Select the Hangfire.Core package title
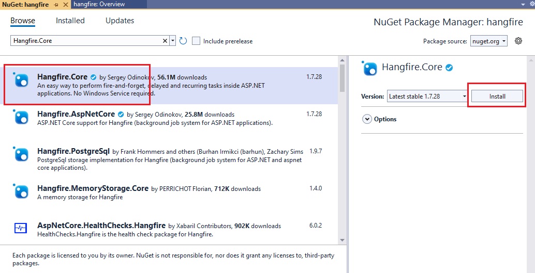Viewport: 535px width, 273px height. 63,77
